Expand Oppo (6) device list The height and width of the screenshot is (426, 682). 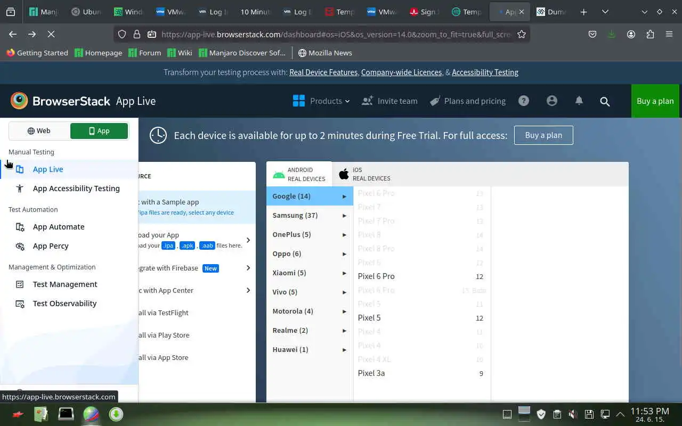pos(310,253)
